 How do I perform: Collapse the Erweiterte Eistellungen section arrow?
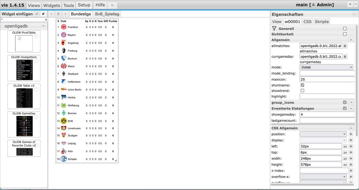pyautogui.click(x=351, y=108)
